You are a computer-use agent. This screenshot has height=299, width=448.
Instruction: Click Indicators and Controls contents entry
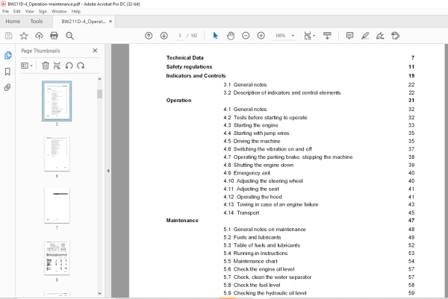coord(196,75)
